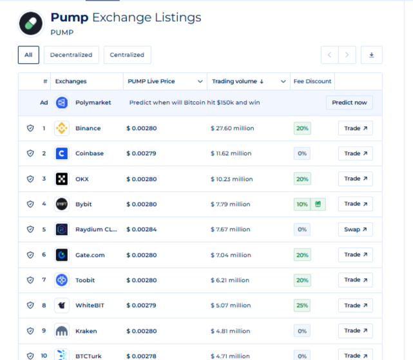Image resolution: width=413 pixels, height=360 pixels.
Task: Select the All filter tab
Action: click(x=28, y=55)
